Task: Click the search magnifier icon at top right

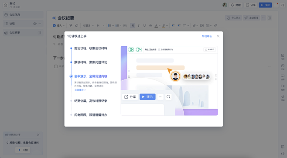Action: (283, 5)
